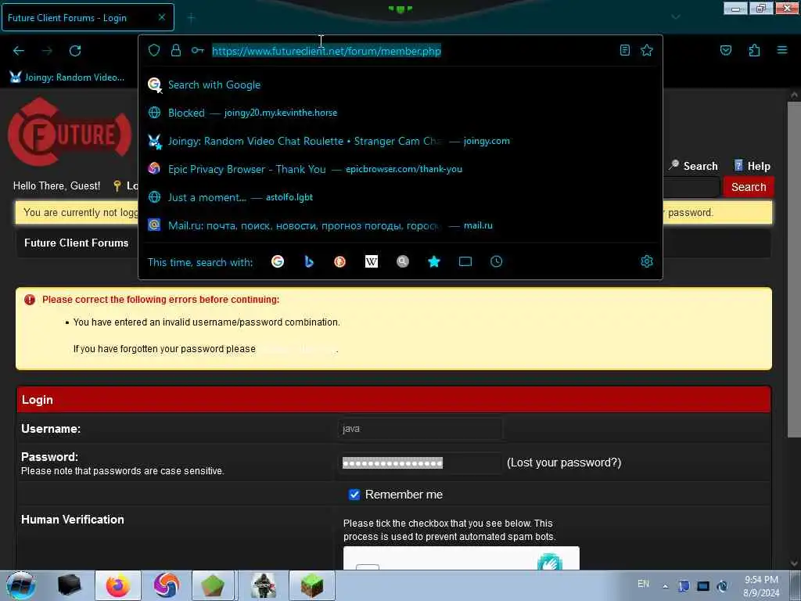Choose the Search with Google suggestion
Viewport: 801px width, 601px height.
coord(400,85)
